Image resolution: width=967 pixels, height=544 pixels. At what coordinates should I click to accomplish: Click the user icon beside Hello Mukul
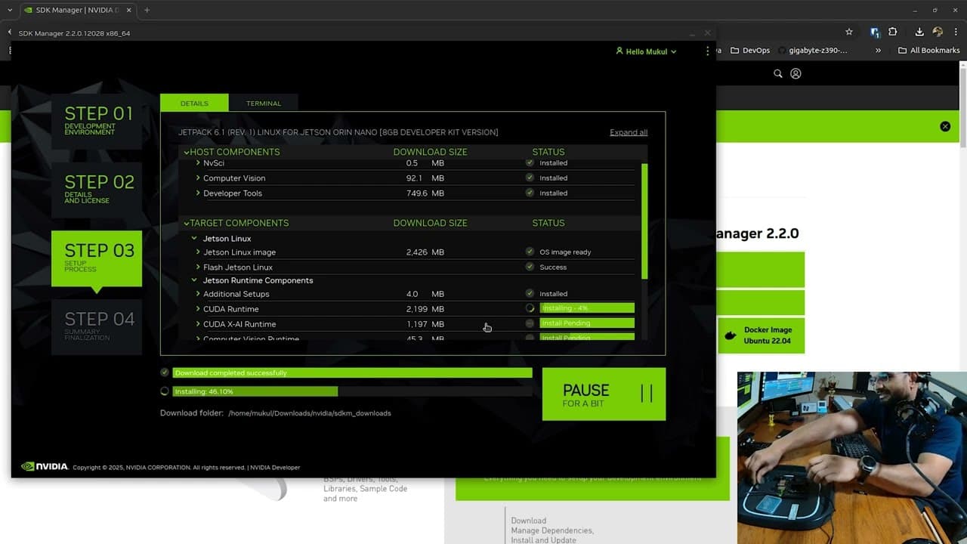619,51
